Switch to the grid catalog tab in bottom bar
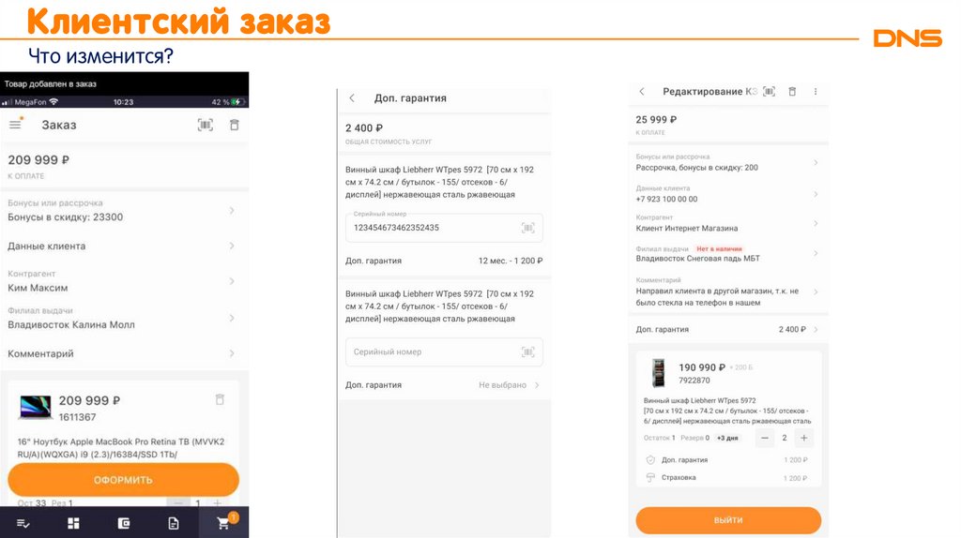Image resolution: width=961 pixels, height=538 pixels. coord(73,523)
